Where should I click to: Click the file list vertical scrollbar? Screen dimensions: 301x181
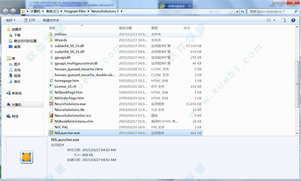pos(297,84)
